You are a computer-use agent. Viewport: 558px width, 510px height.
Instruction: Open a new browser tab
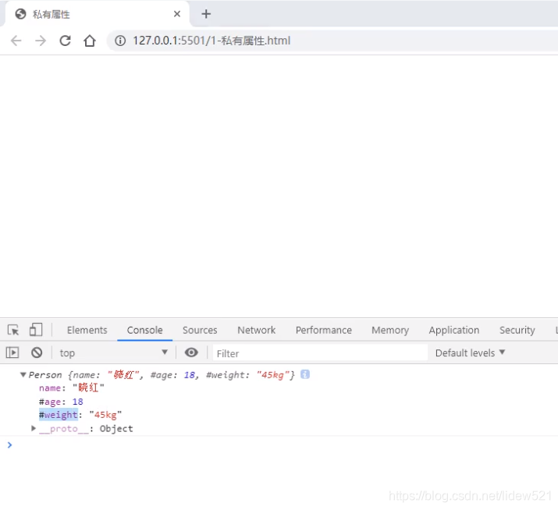206,14
